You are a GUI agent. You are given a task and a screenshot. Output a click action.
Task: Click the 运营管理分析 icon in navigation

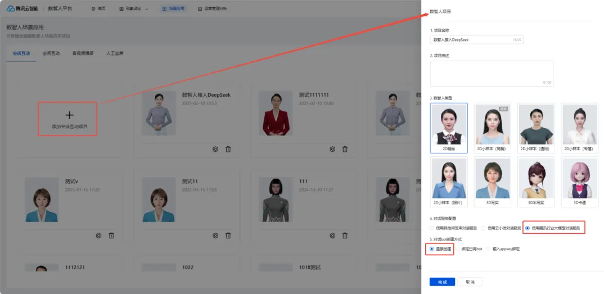200,8
